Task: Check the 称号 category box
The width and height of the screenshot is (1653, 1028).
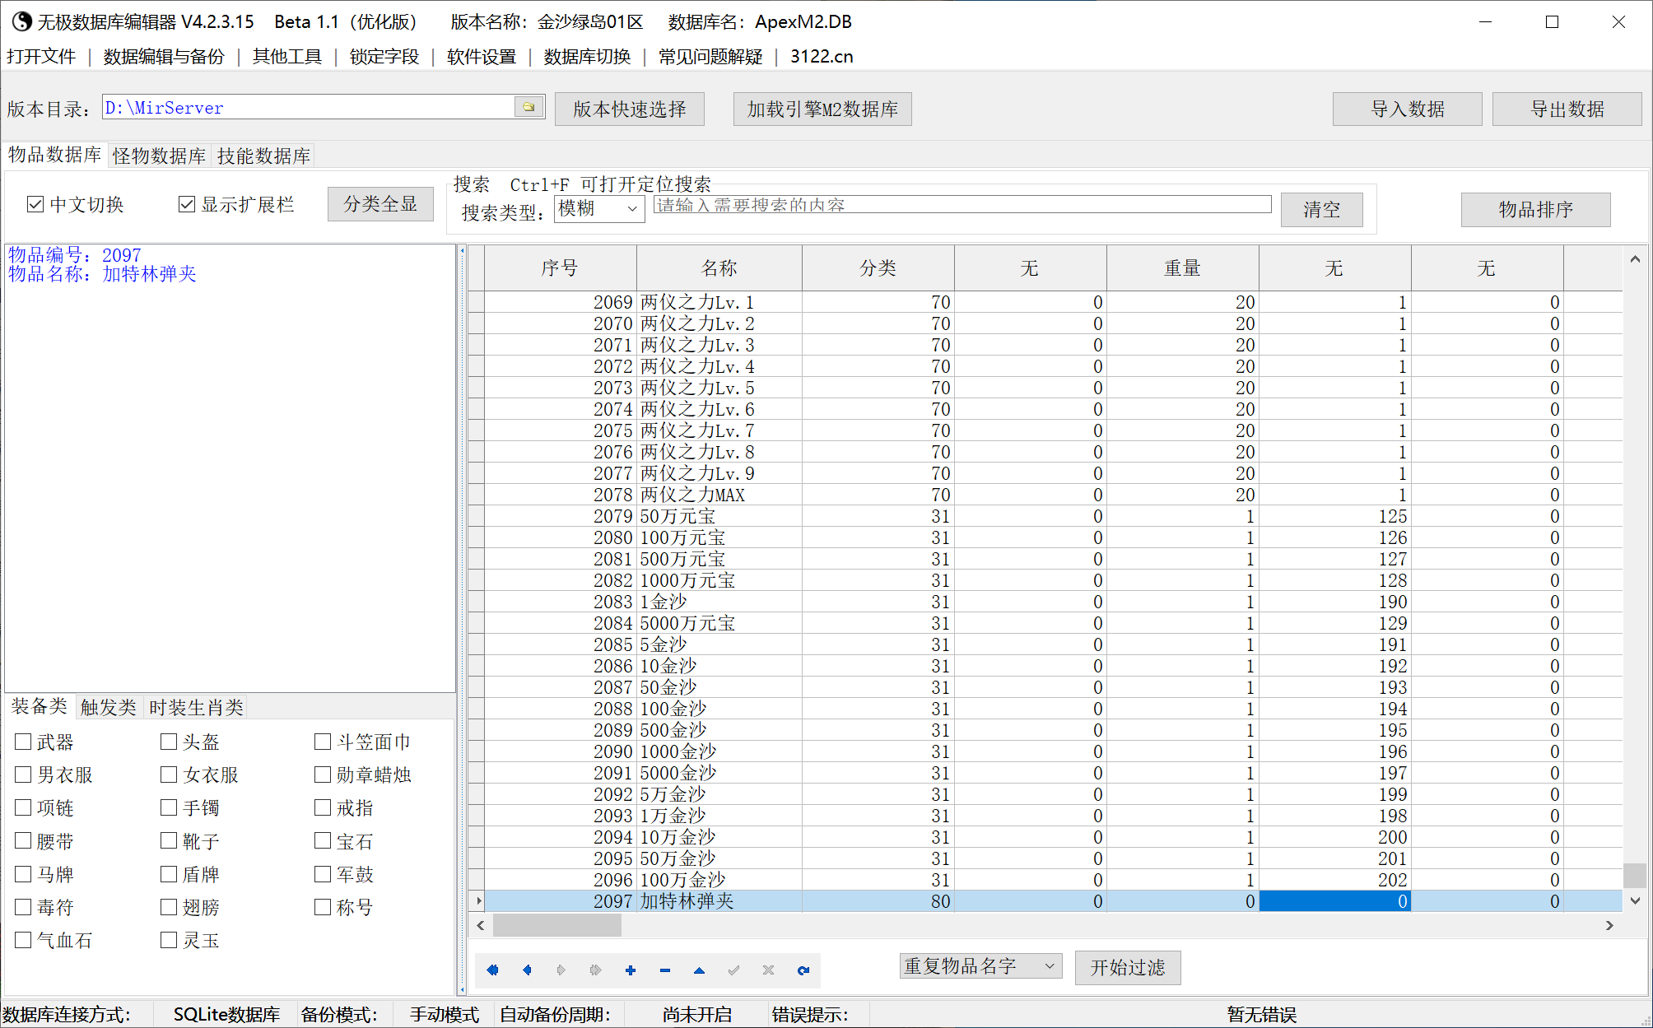Action: (x=323, y=907)
